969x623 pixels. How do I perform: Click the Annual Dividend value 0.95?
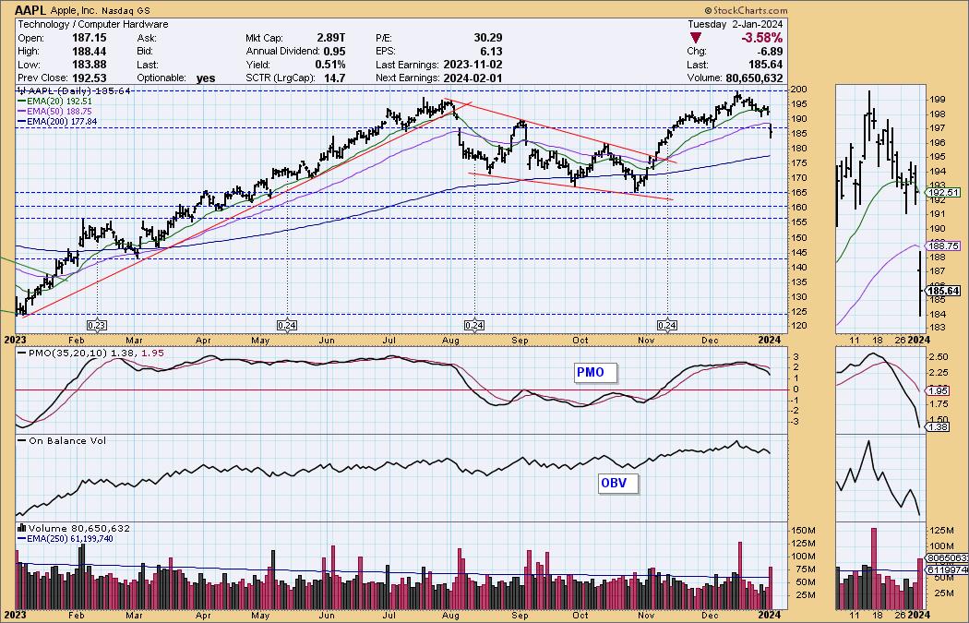[x=334, y=52]
